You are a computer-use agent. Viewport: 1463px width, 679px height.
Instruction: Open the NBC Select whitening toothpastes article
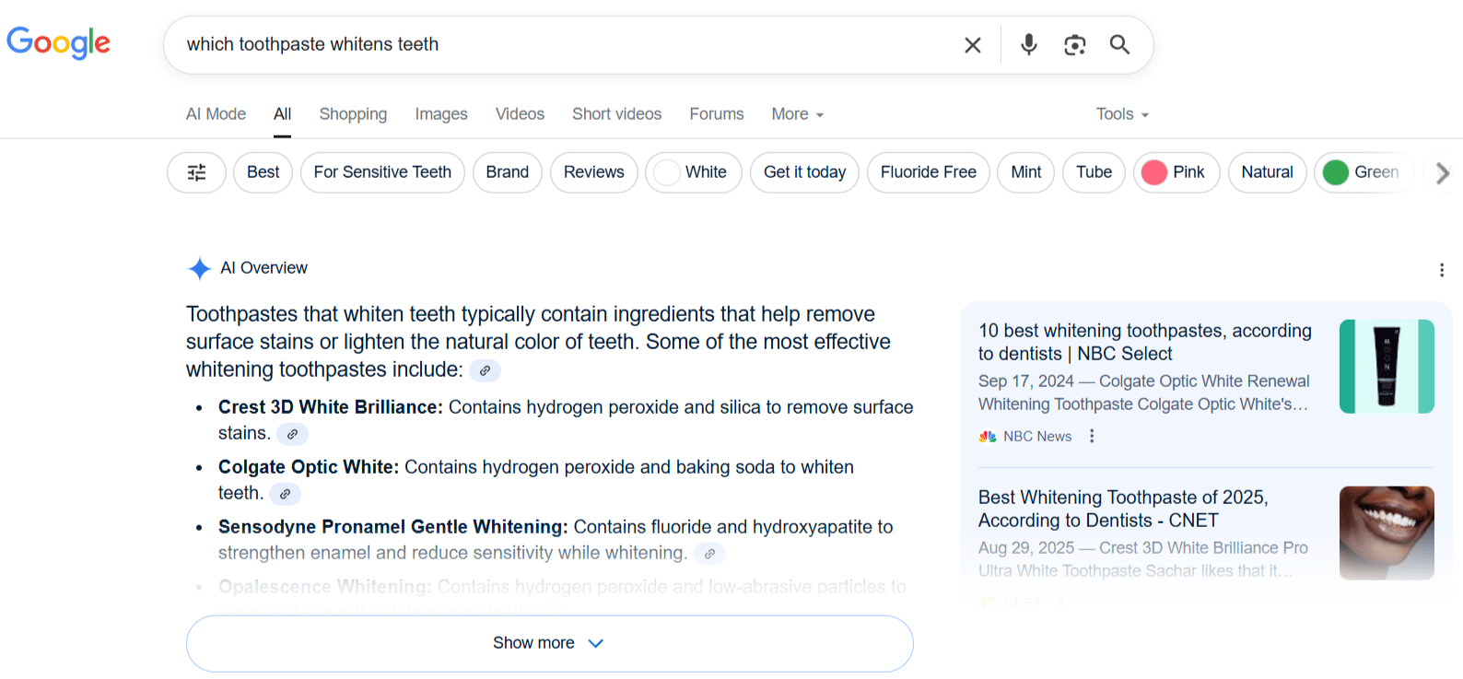coord(1144,342)
